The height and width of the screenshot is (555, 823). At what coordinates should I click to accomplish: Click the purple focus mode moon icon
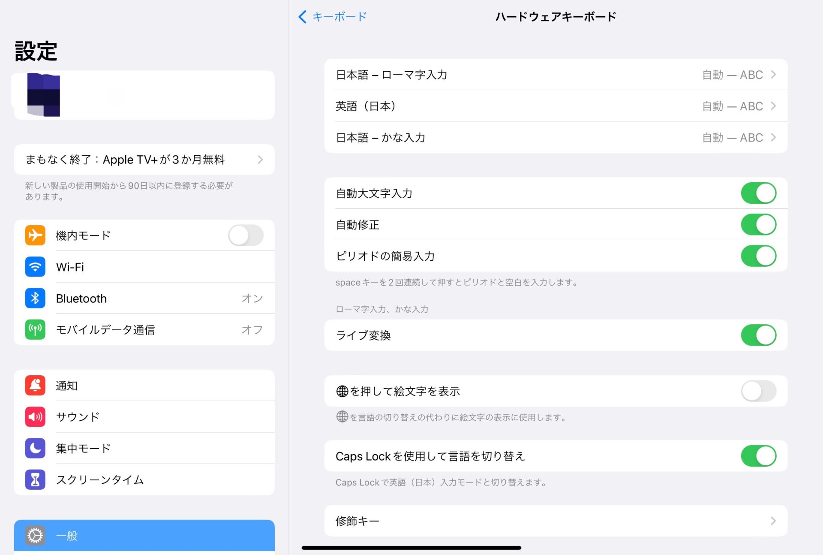coord(35,448)
